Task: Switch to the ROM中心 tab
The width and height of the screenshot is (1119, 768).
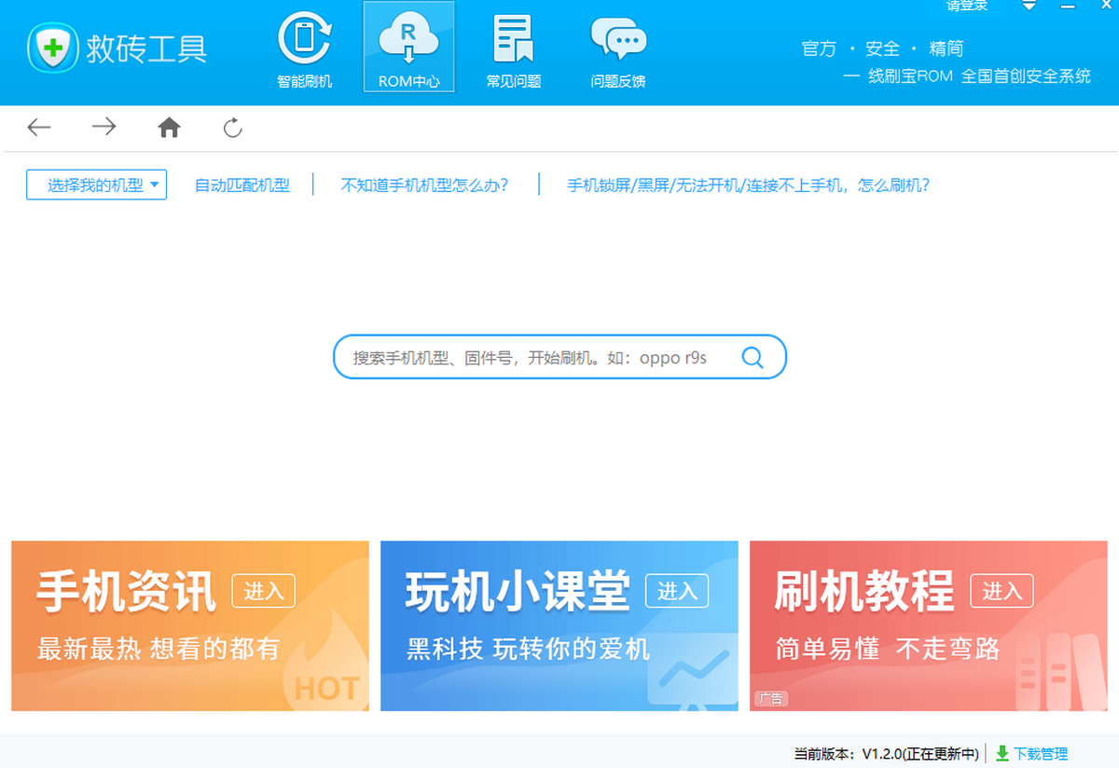Action: [408, 47]
